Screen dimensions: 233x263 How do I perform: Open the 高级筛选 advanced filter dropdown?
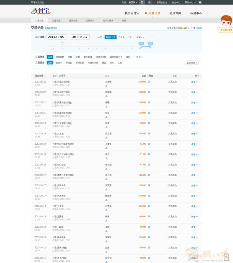(192, 62)
